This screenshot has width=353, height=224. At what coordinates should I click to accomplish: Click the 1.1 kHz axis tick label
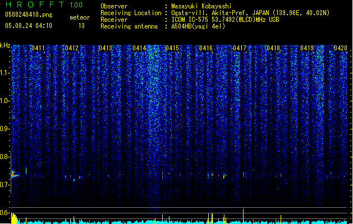pos(4,73)
